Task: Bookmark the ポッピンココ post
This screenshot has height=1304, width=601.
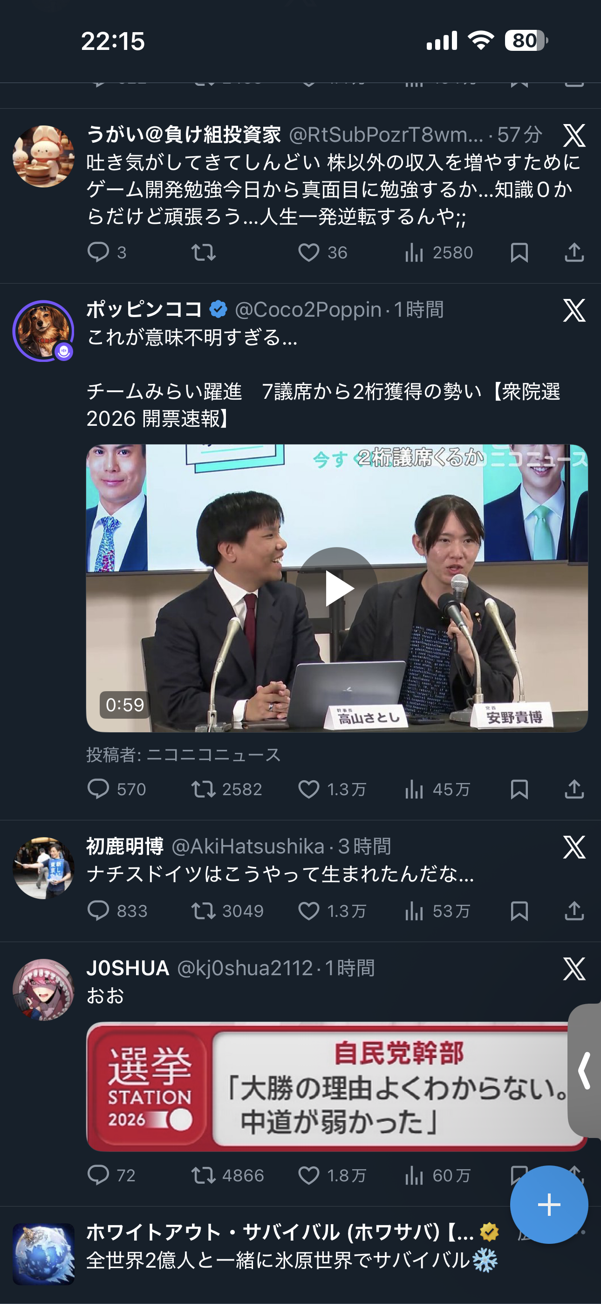Action: 519,789
